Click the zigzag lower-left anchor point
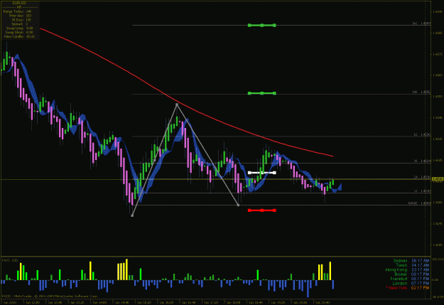This screenshot has height=305, width=444. (132, 215)
